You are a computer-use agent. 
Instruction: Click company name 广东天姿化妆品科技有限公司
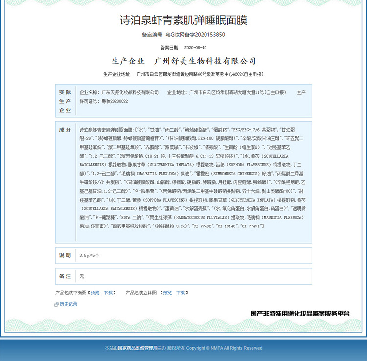point(130,92)
